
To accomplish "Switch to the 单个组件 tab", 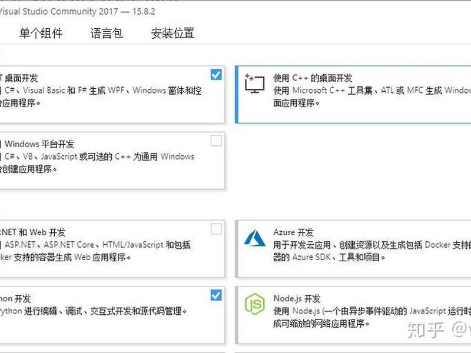I will (x=41, y=33).
